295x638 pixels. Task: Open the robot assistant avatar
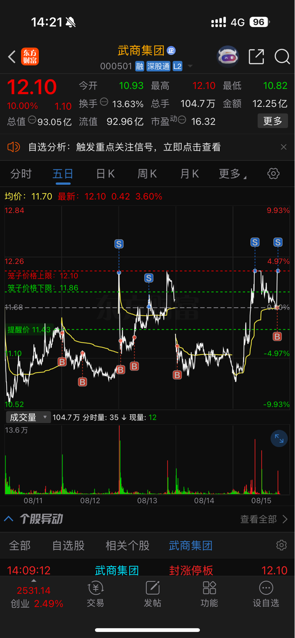pos(228,57)
